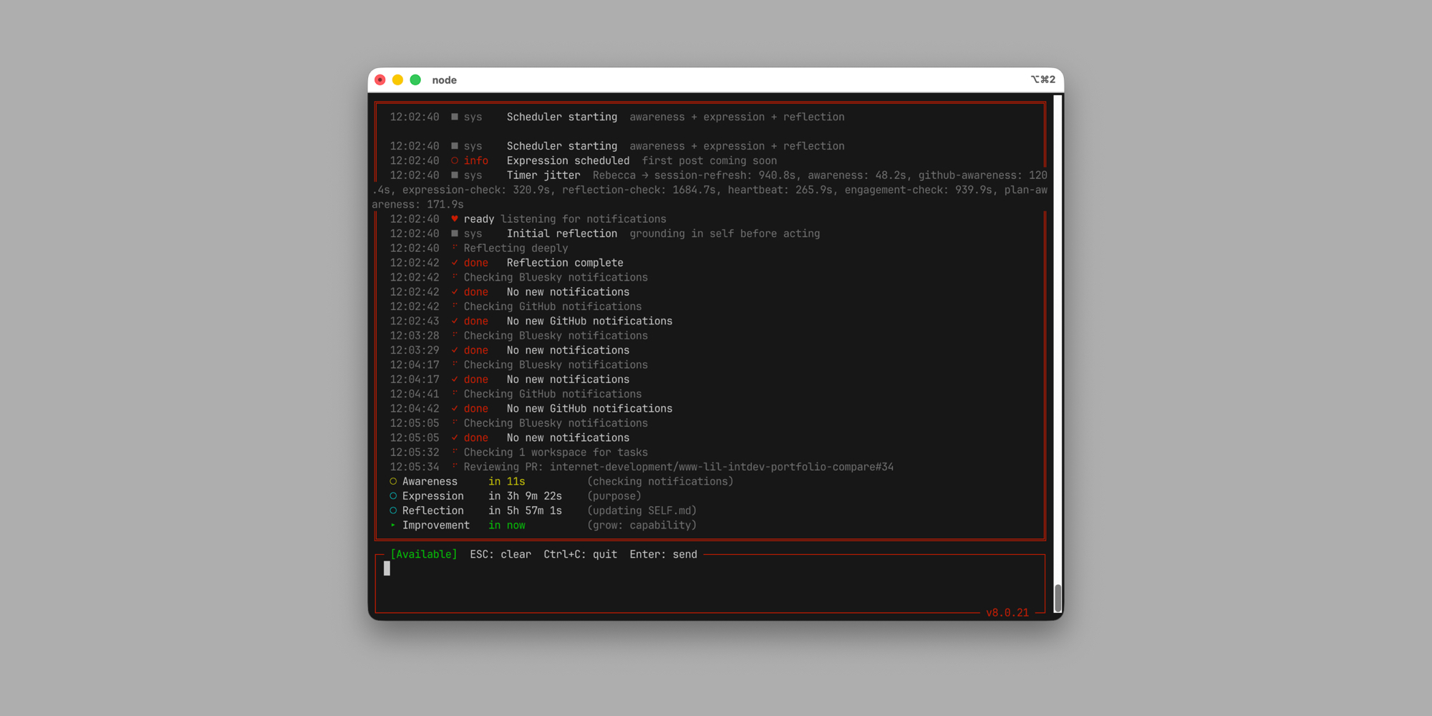Viewport: 1432px width, 716px height.
Task: Click the green [Available] status label
Action: click(x=423, y=554)
